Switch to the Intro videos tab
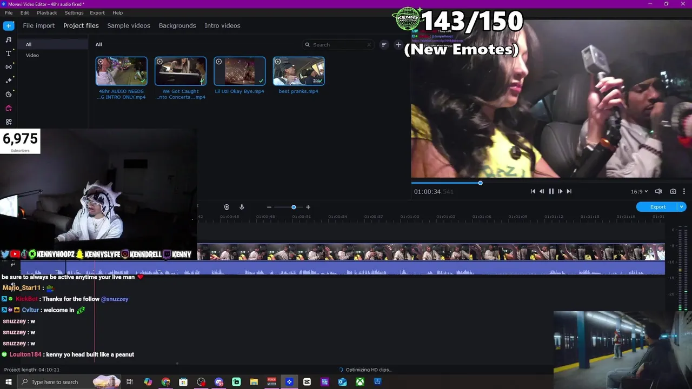 222,25
